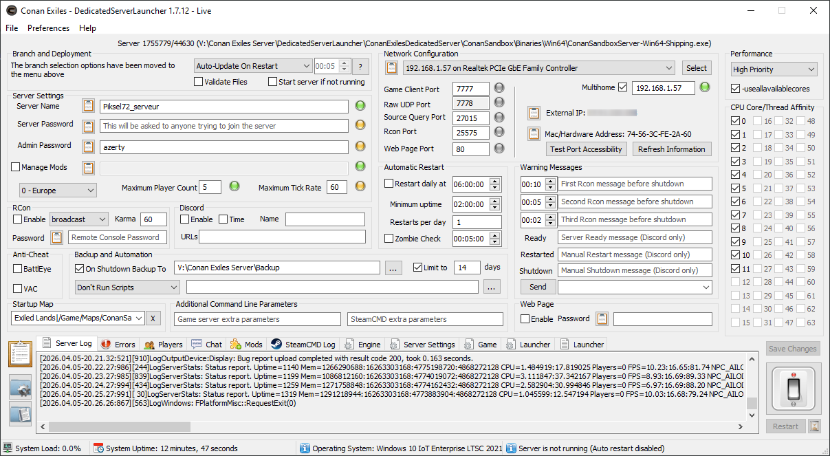Viewport: 830px width, 456px height.
Task: Click the clipboard checklist icon left of the log
Action: coord(20,354)
